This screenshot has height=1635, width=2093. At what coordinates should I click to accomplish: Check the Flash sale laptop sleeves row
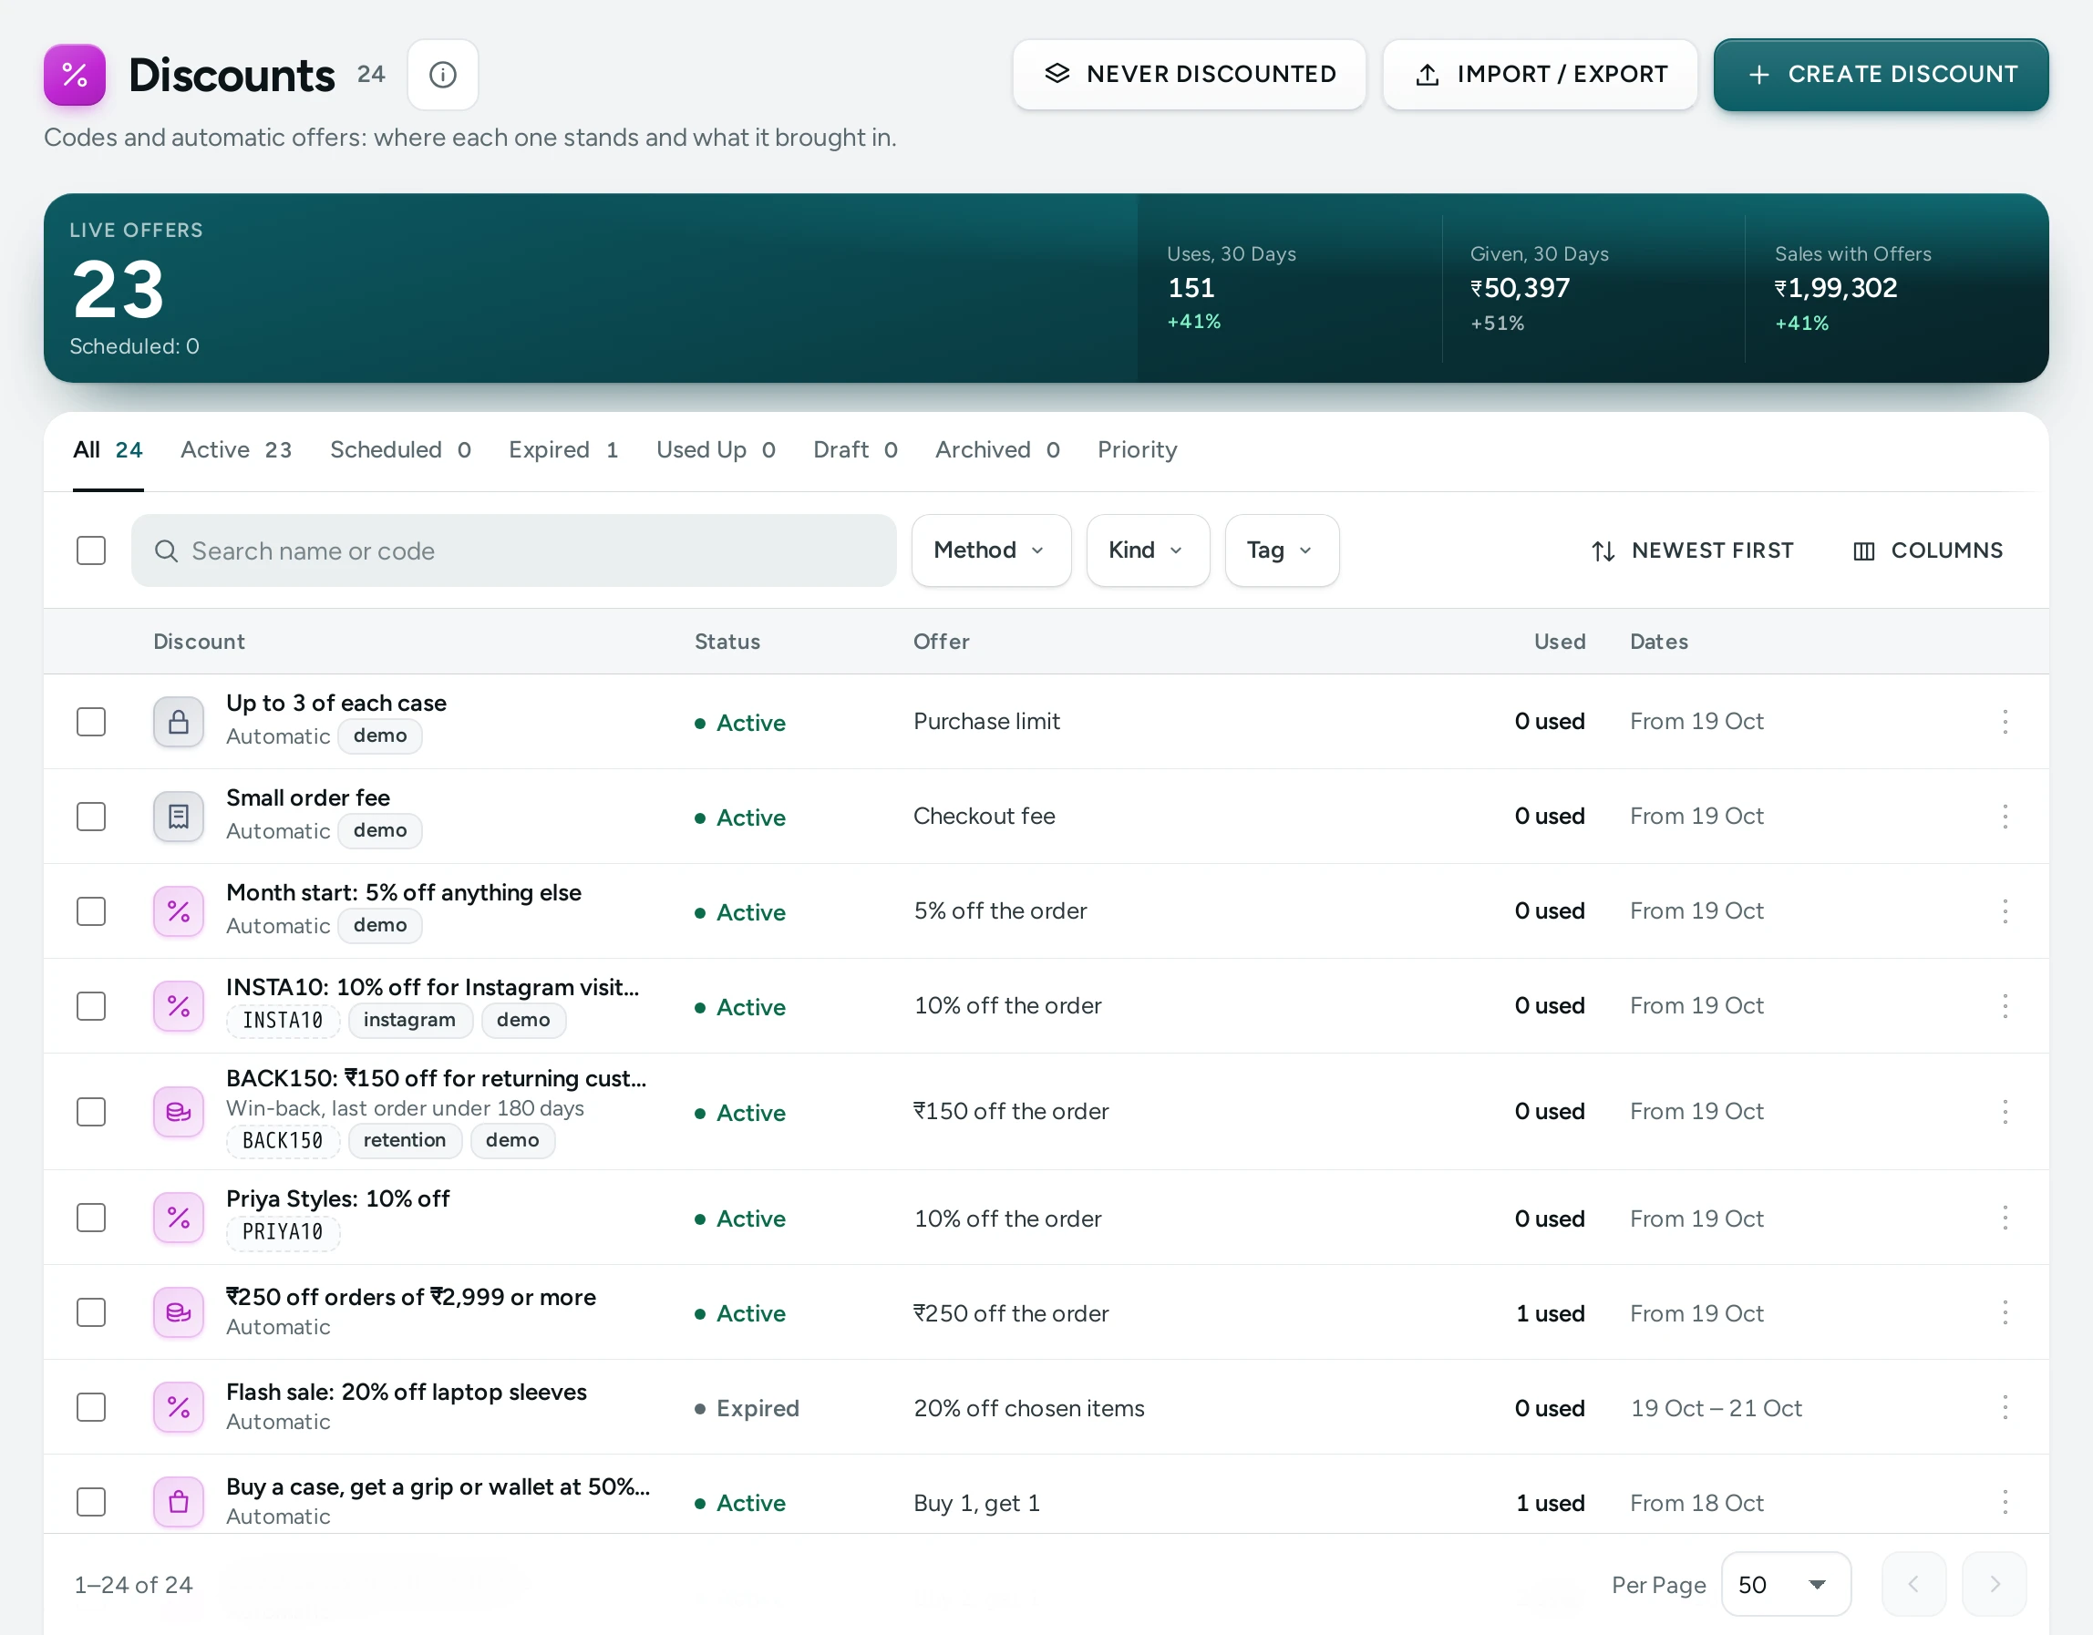(x=91, y=1408)
